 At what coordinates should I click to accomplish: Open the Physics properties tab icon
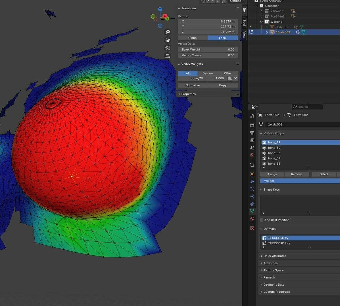pos(252,196)
